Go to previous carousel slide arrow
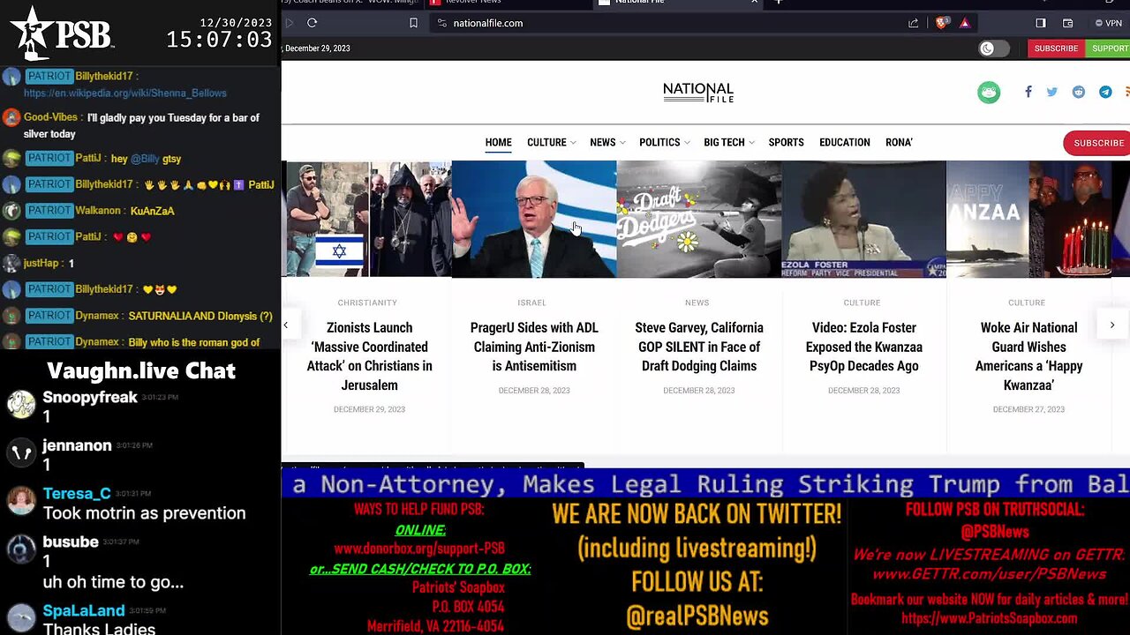 pos(285,325)
